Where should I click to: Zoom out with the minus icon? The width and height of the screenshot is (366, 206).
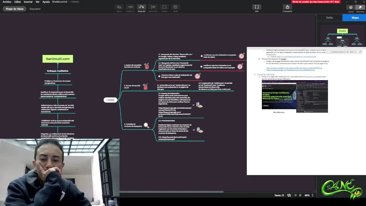pyautogui.click(x=295, y=195)
